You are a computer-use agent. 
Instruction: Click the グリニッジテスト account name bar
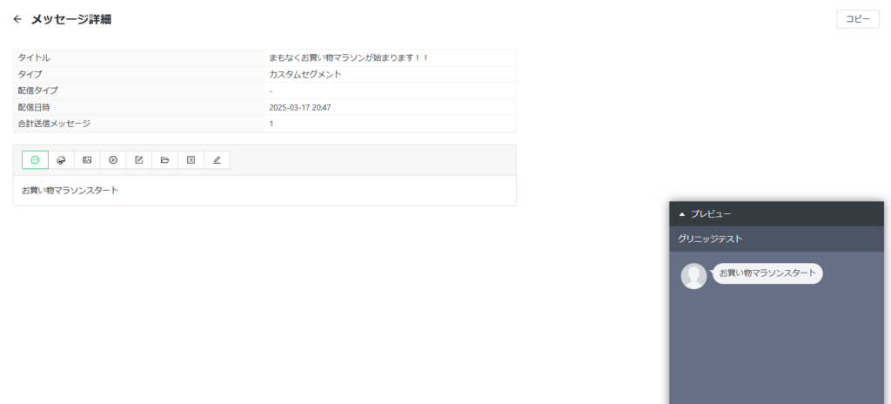tap(776, 239)
